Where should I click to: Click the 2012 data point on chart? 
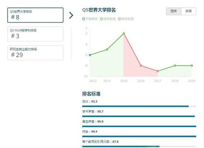pyautogui.click(x=90, y=55)
